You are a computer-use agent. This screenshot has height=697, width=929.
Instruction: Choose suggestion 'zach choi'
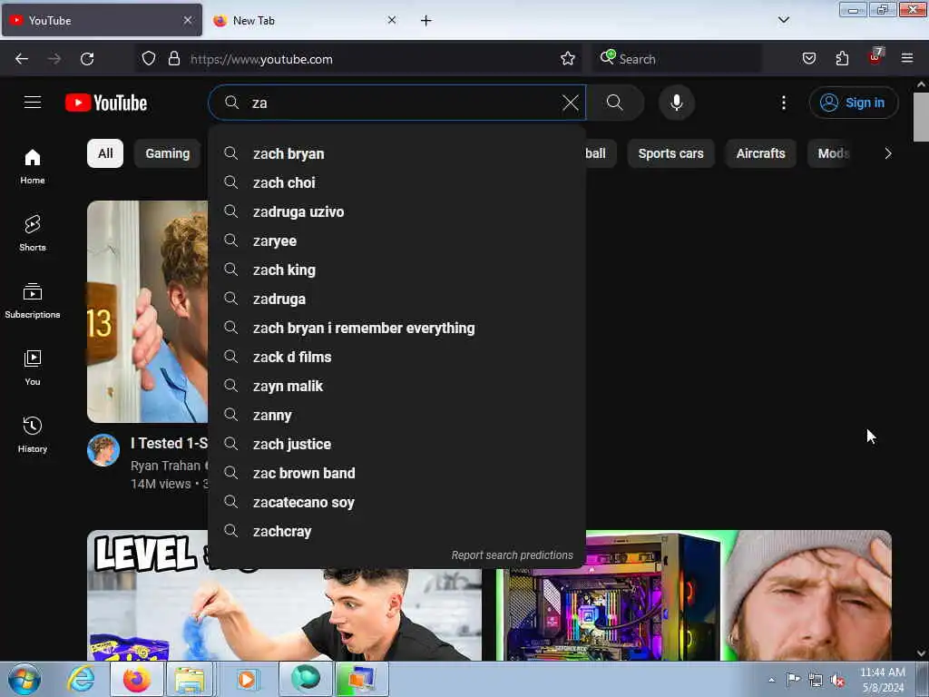397,182
